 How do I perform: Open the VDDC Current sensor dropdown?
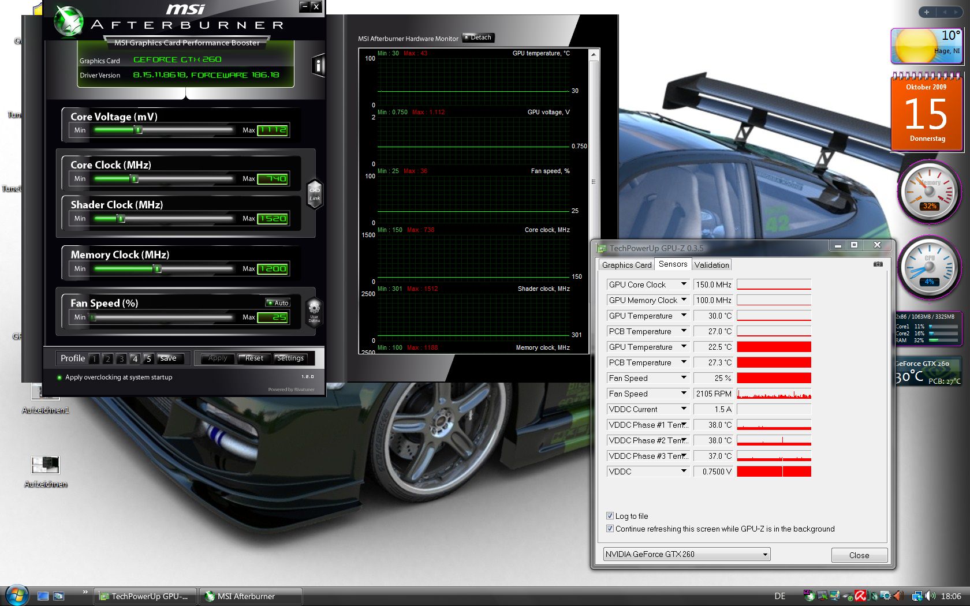pyautogui.click(x=684, y=409)
